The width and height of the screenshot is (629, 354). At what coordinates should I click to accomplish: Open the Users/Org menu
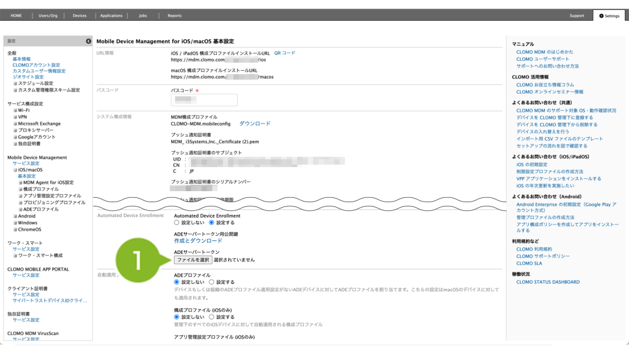(x=48, y=15)
